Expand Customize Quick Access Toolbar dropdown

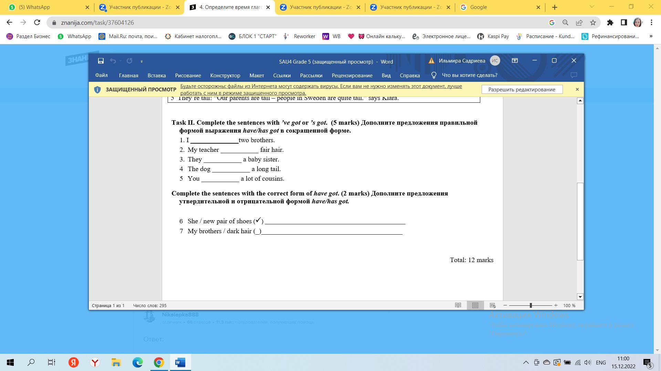tap(141, 61)
